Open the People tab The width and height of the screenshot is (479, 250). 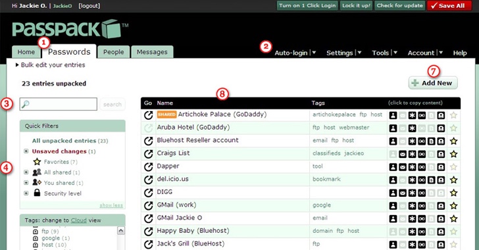coord(113,52)
